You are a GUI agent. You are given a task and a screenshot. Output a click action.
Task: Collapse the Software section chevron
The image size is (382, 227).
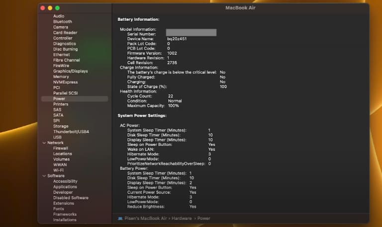(x=44, y=176)
